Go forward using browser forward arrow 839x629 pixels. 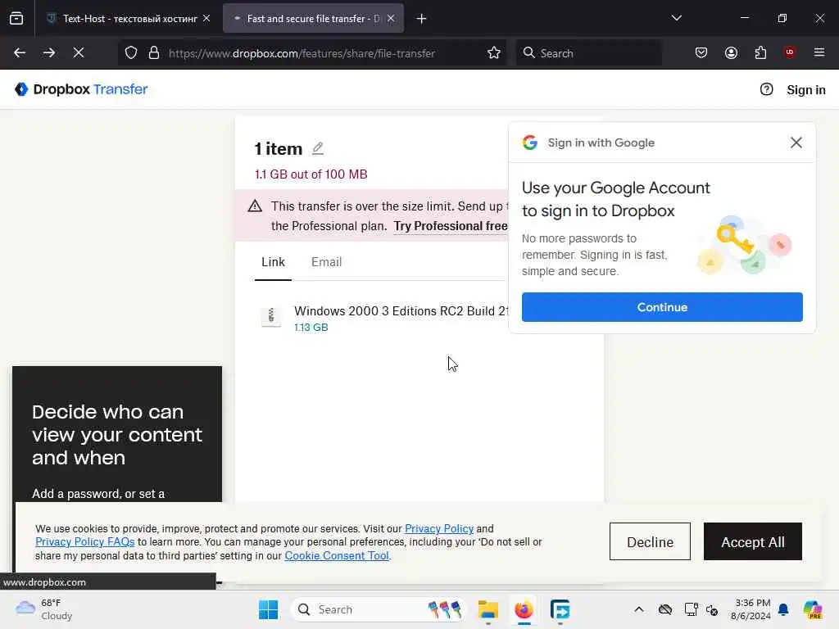(48, 52)
